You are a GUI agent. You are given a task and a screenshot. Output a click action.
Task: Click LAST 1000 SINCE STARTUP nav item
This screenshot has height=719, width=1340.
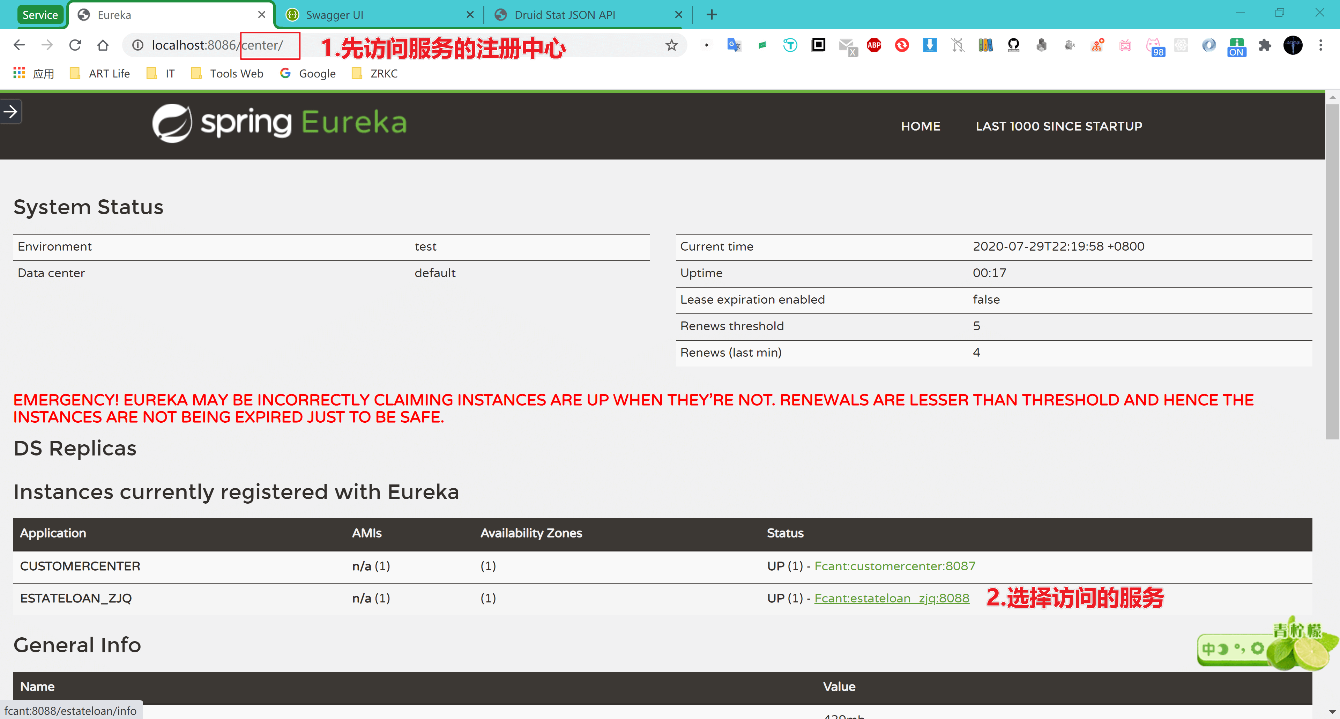(1059, 126)
